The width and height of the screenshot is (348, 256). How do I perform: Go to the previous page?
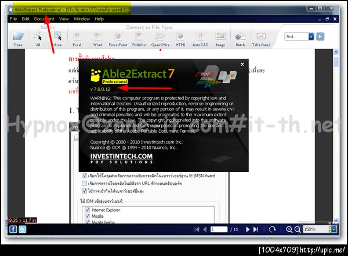click(x=205, y=229)
